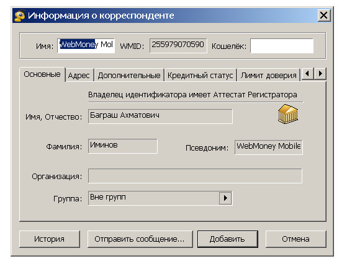Click the WebMoney Keeper title bar icon
This screenshot has height=264, width=347.
[x=20, y=15]
